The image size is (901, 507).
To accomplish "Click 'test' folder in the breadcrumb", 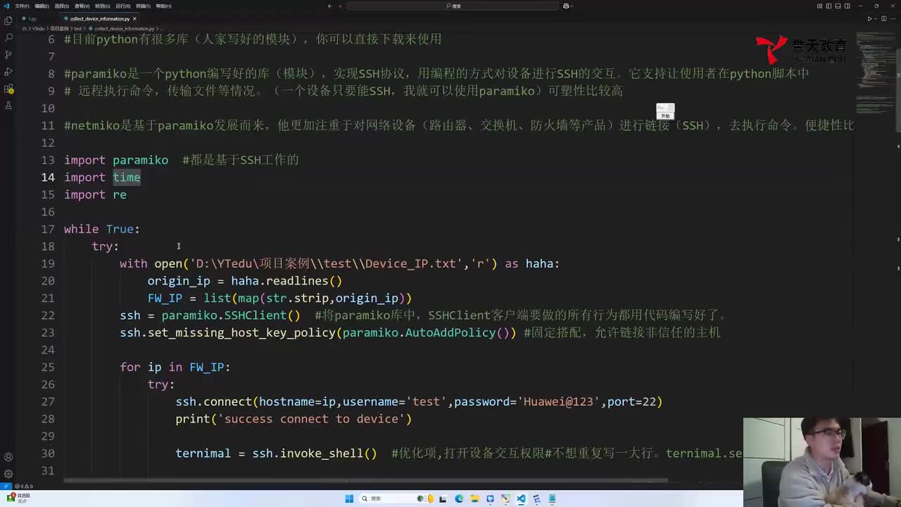I will tap(78, 29).
